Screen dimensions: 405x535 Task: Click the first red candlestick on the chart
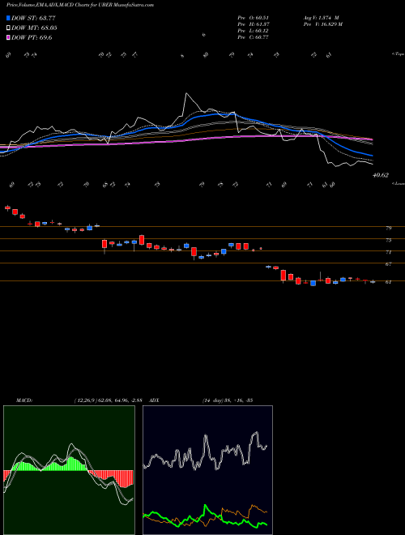7,208
